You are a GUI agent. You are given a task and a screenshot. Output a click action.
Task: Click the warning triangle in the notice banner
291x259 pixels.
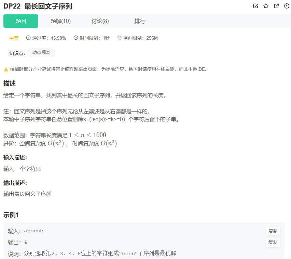point(5,69)
